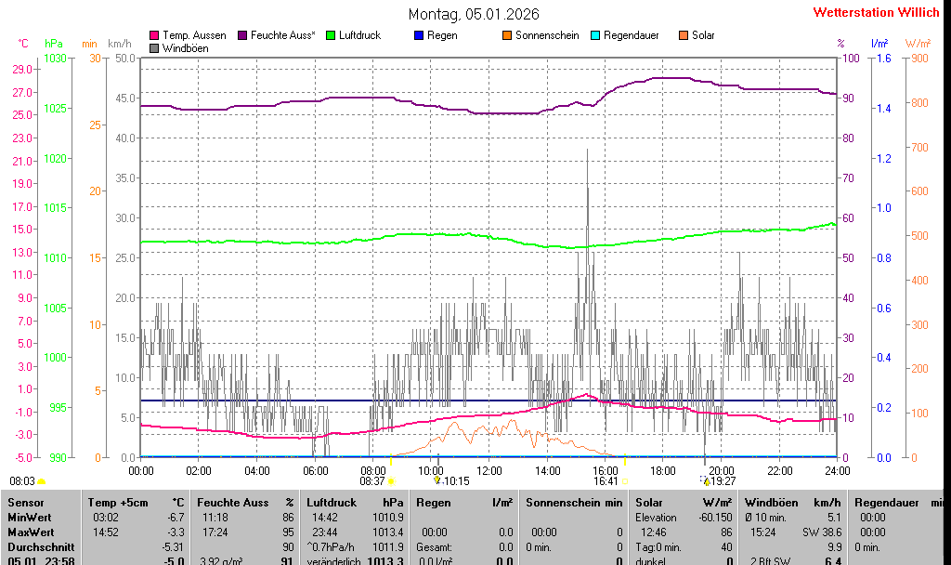Click the MaxWert row label
The image size is (951, 565).
tap(32, 532)
